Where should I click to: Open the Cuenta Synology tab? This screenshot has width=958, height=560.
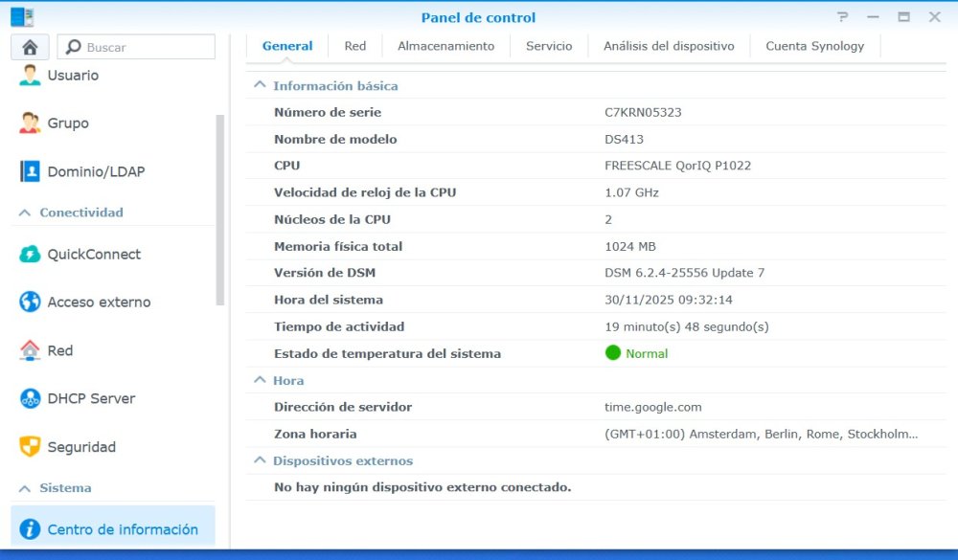click(x=815, y=46)
